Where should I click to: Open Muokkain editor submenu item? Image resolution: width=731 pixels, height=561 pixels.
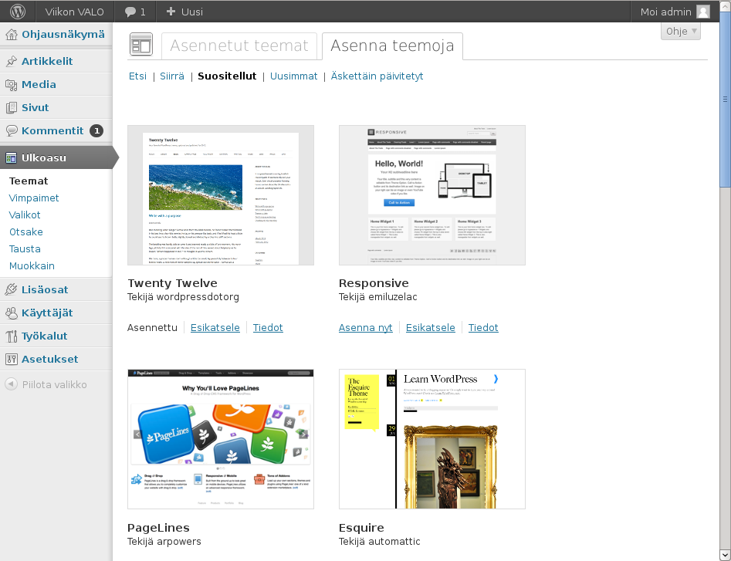click(x=32, y=266)
